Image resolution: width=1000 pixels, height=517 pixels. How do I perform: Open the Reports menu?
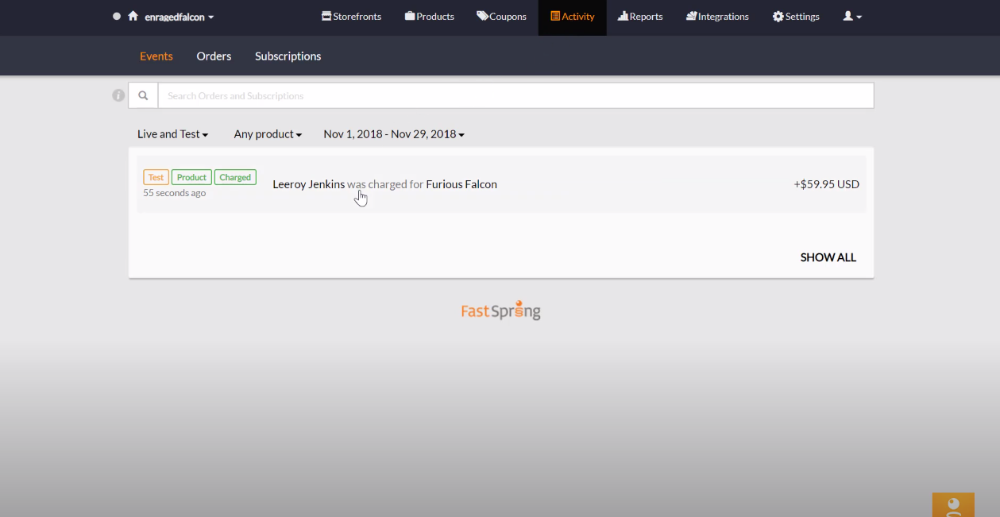click(640, 17)
